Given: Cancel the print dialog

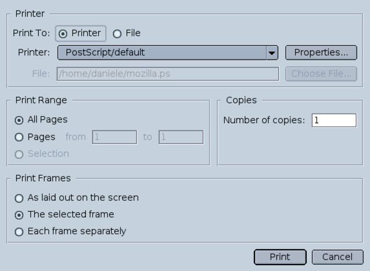Looking at the screenshot, I should (x=337, y=257).
